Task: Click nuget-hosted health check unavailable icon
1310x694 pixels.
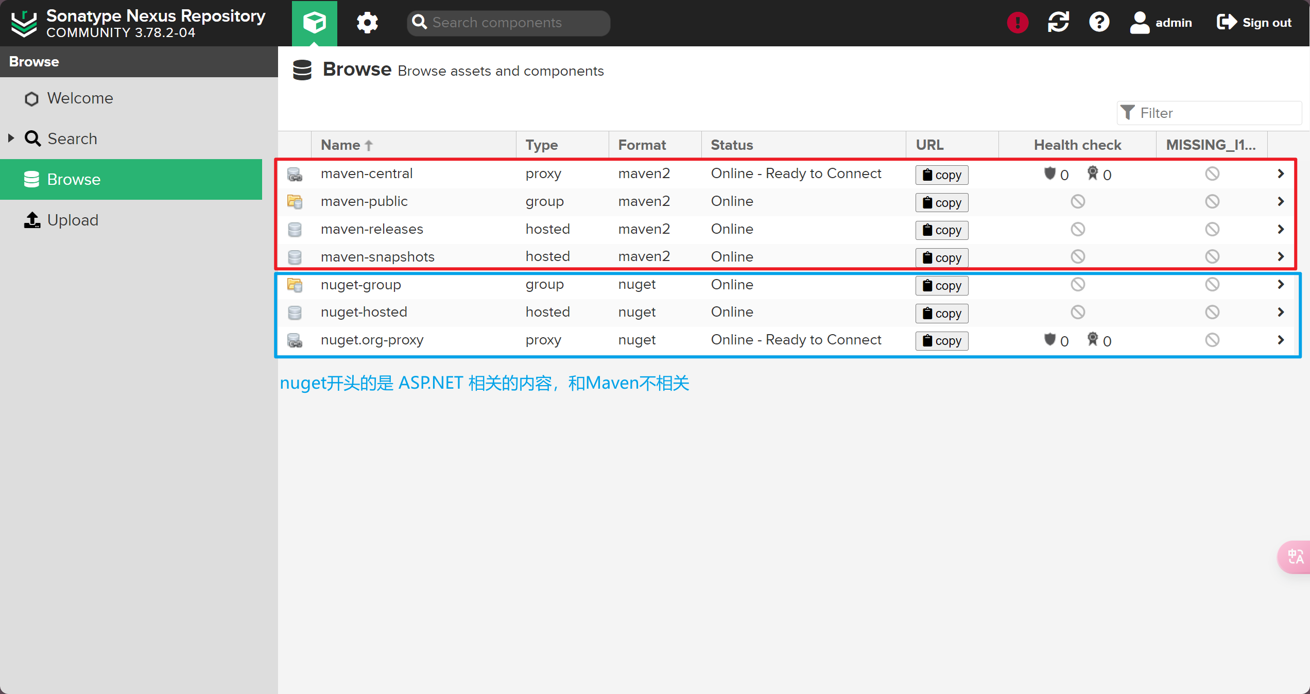Action: 1078,312
